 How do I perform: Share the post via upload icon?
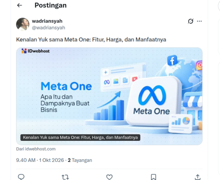point(198,177)
